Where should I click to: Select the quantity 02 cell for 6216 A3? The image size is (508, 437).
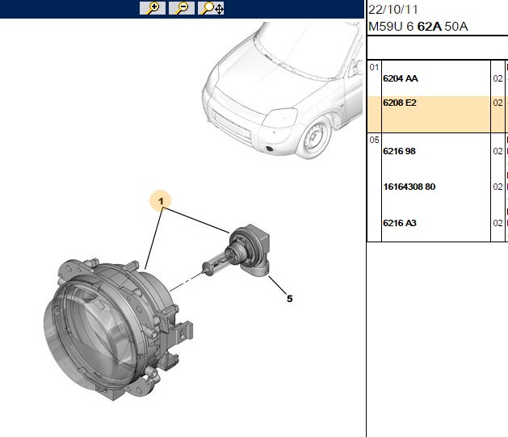click(x=498, y=223)
